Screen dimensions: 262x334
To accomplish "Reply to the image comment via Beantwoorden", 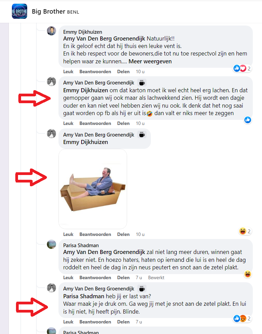I will click(95, 234).
